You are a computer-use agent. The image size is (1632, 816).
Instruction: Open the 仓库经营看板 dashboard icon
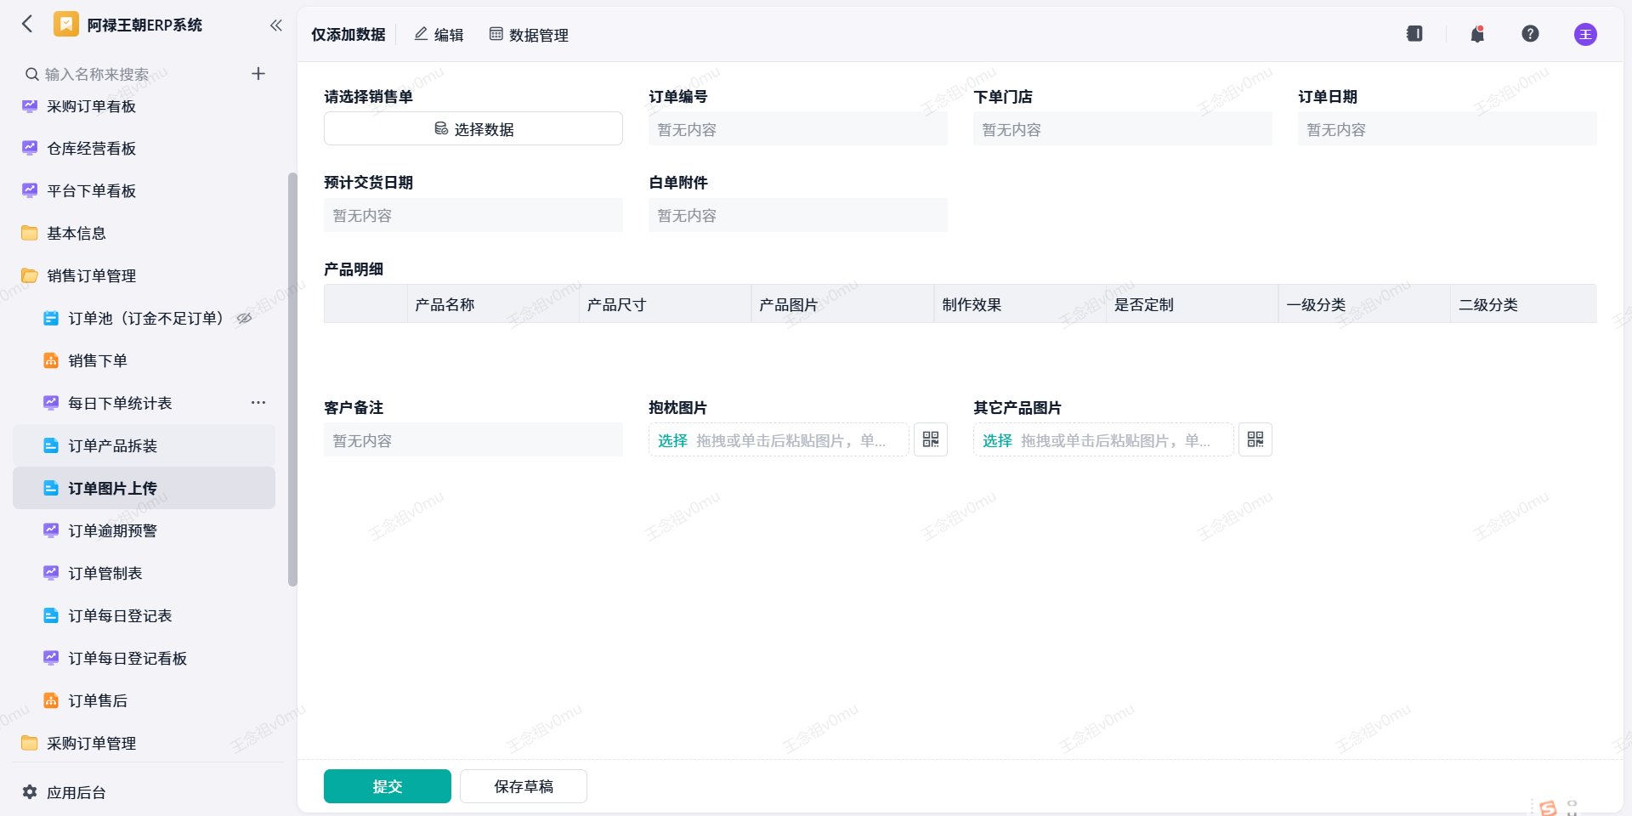[x=30, y=149]
